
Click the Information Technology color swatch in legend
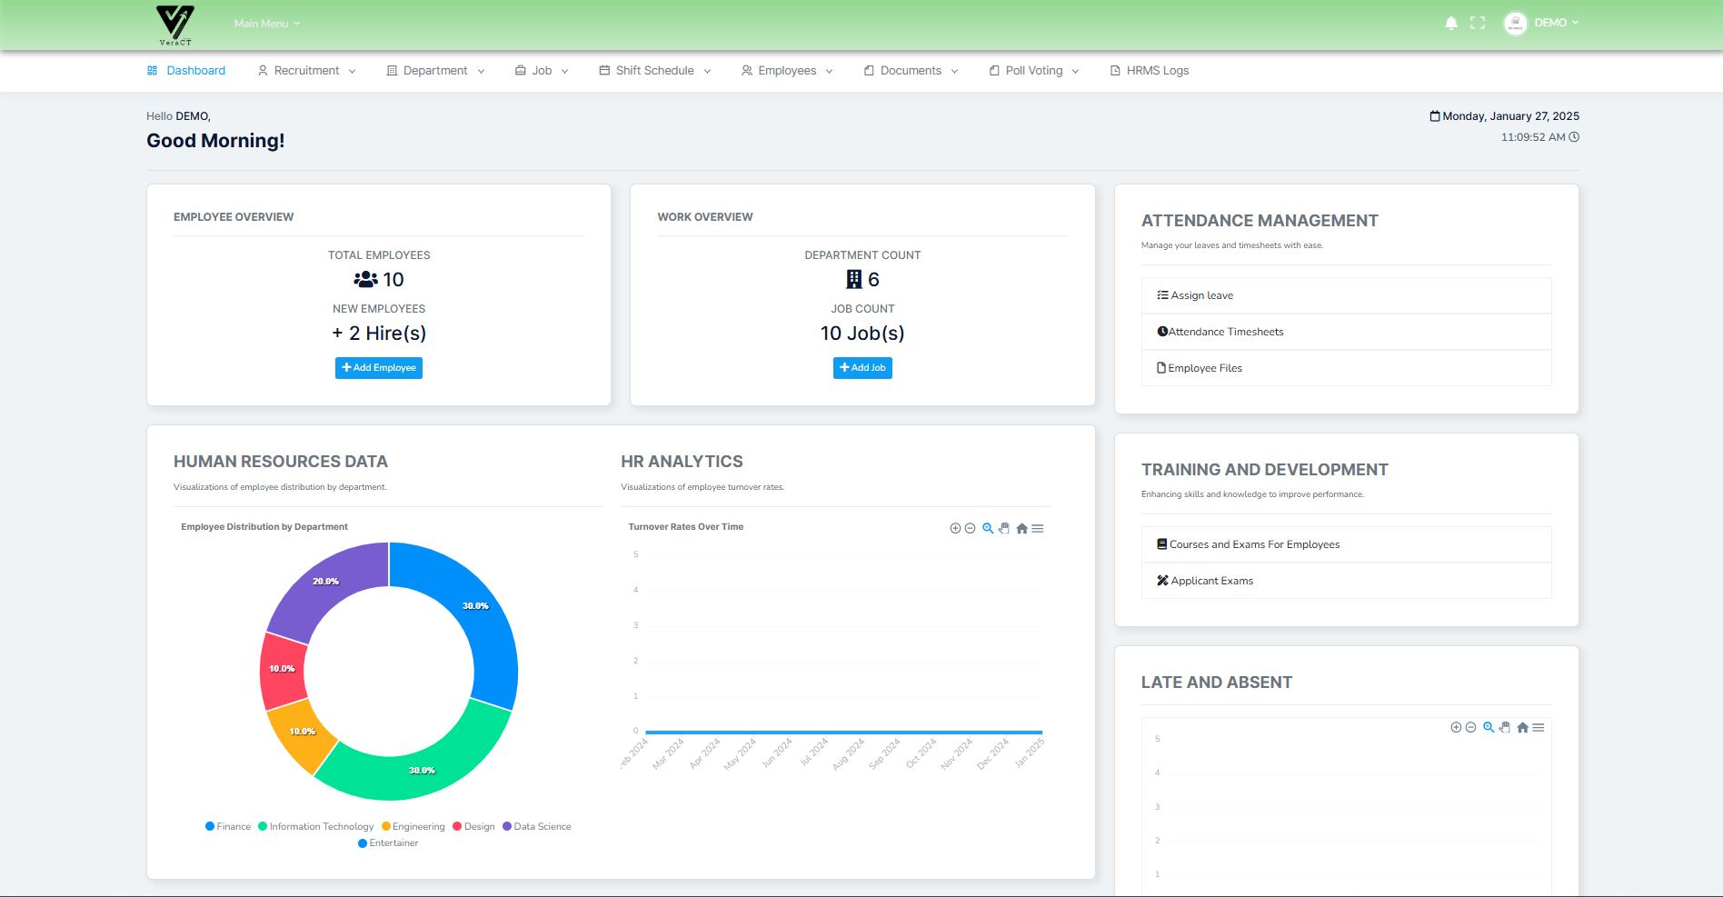point(263,826)
